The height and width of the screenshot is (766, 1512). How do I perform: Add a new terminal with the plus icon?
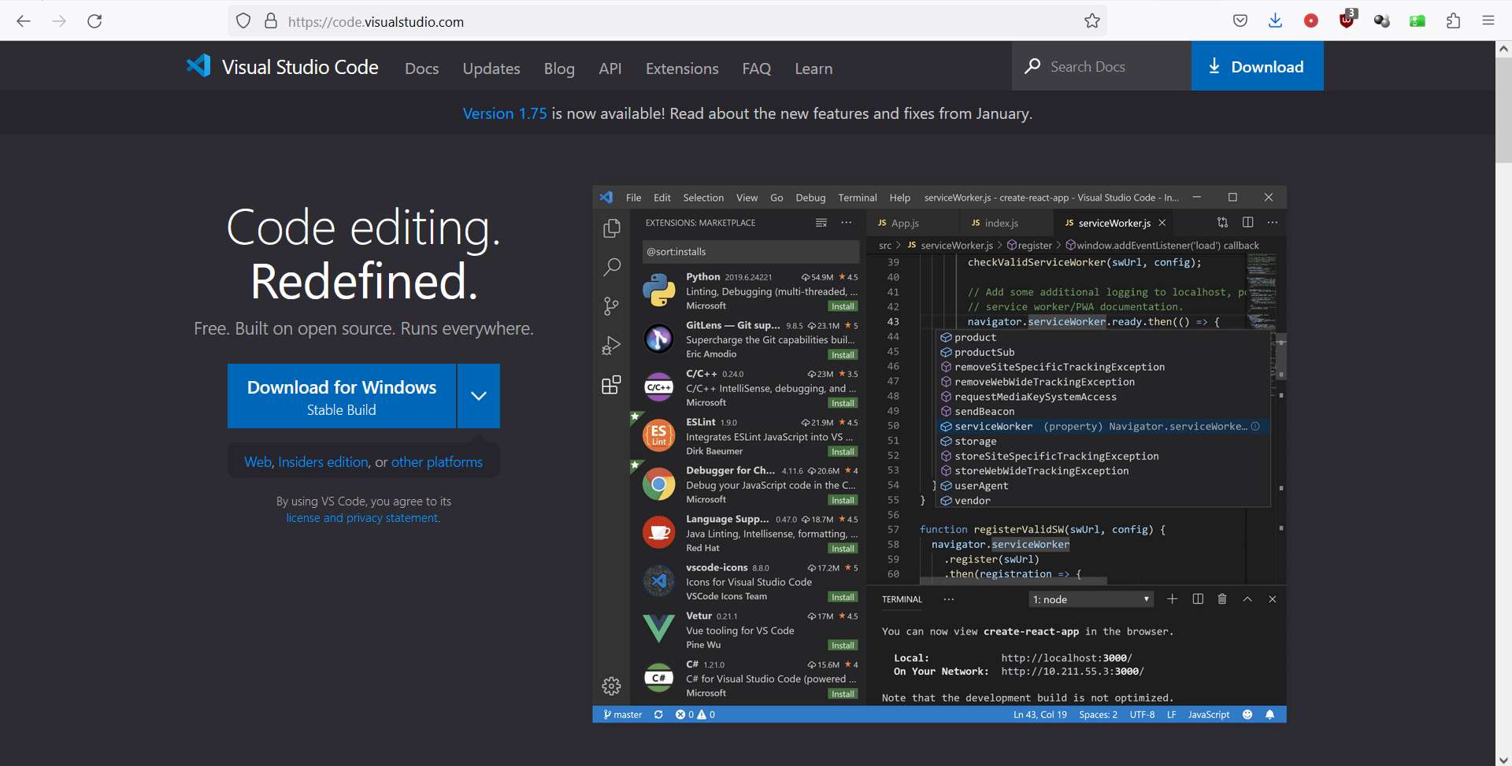(1173, 599)
